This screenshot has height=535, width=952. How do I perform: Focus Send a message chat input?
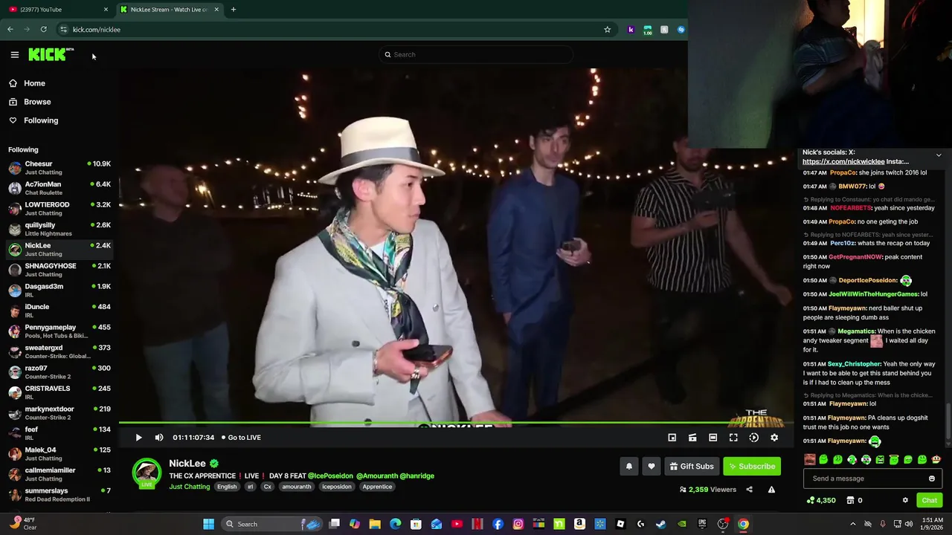[864, 479]
